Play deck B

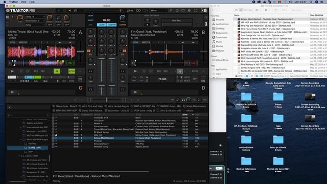click(x=135, y=71)
